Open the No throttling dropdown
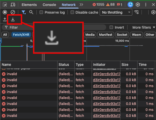The image size is (156, 120). [116, 12]
